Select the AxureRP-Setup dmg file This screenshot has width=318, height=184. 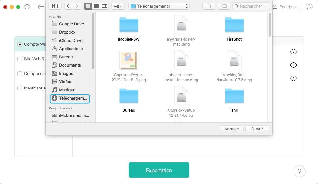pos(181,102)
